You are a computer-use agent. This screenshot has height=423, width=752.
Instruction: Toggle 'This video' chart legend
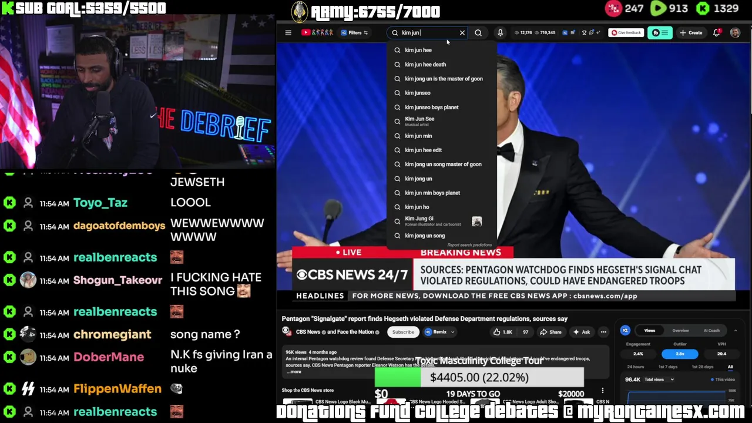point(722,380)
